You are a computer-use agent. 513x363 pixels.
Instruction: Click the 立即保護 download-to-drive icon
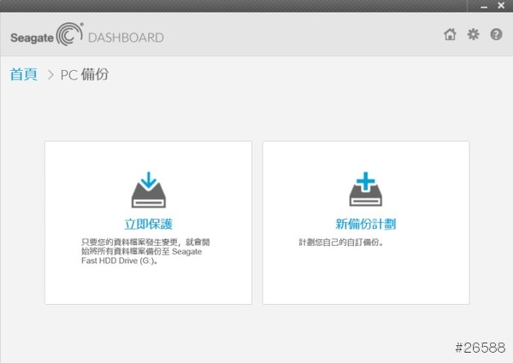(x=149, y=190)
